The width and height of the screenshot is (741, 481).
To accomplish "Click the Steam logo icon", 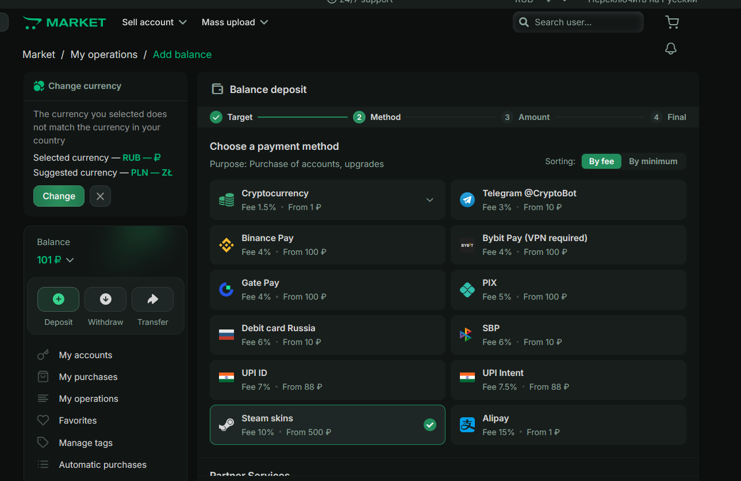I will point(226,425).
